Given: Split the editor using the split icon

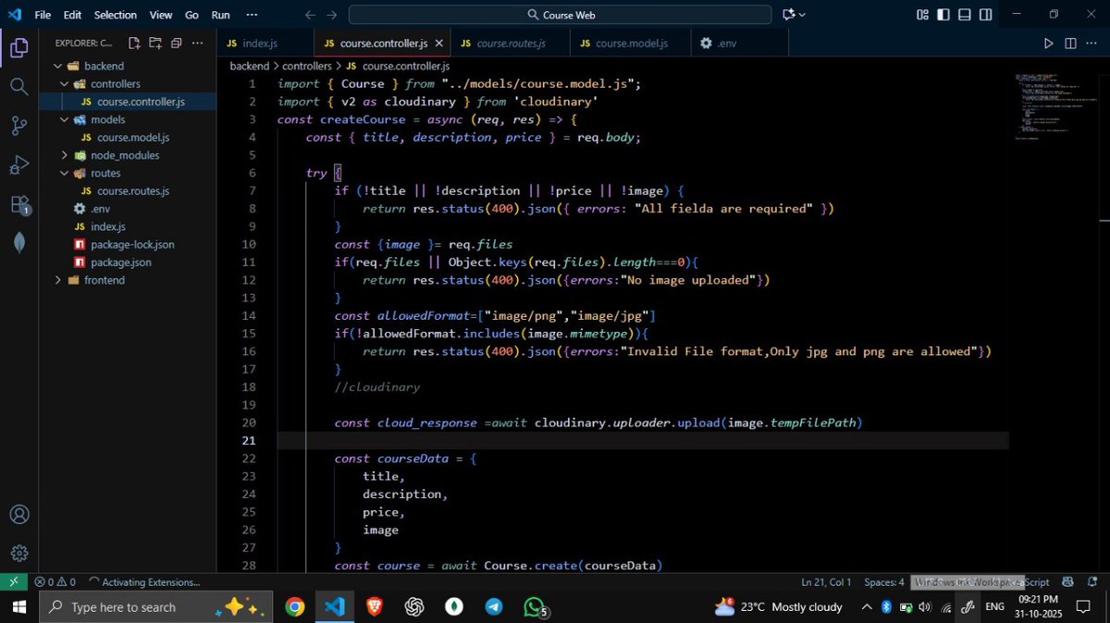Looking at the screenshot, I should coord(1070,43).
